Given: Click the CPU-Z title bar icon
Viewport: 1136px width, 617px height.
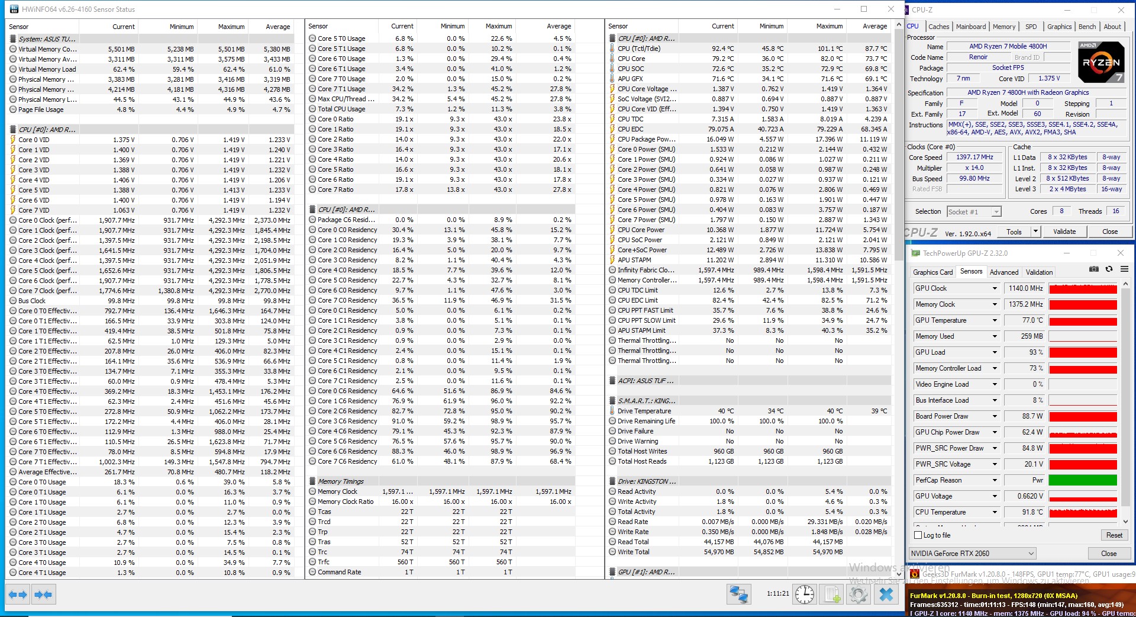Looking at the screenshot, I should (905, 9).
